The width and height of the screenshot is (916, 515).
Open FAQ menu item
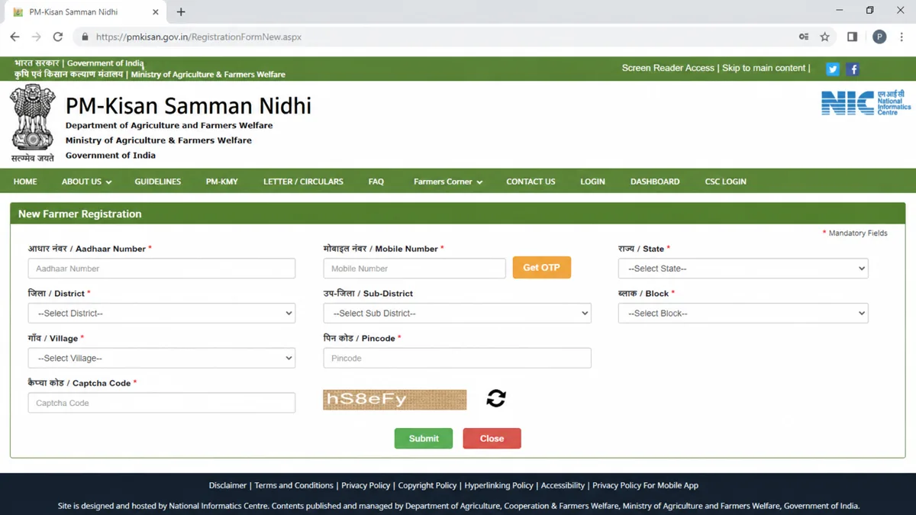(376, 182)
